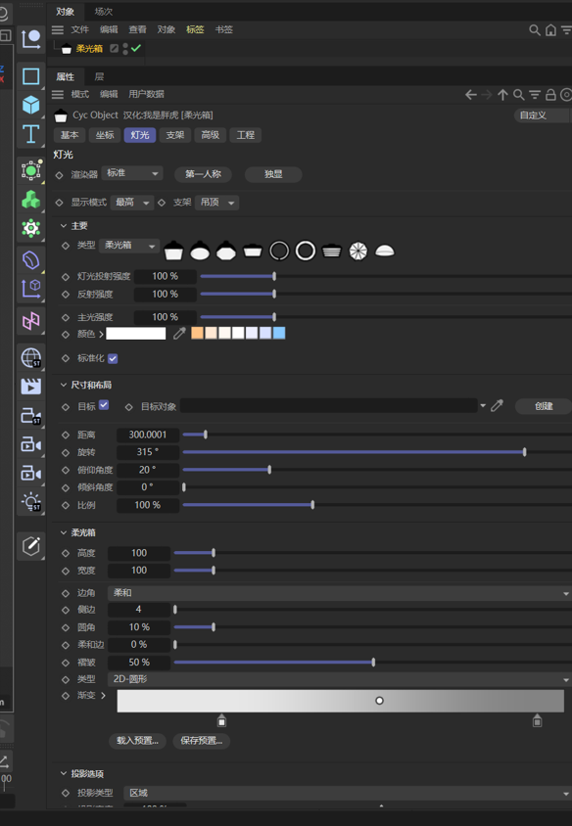The height and width of the screenshot is (826, 572).
Task: Open hamburger menu in Attributes panel
Action: pyautogui.click(x=58, y=94)
